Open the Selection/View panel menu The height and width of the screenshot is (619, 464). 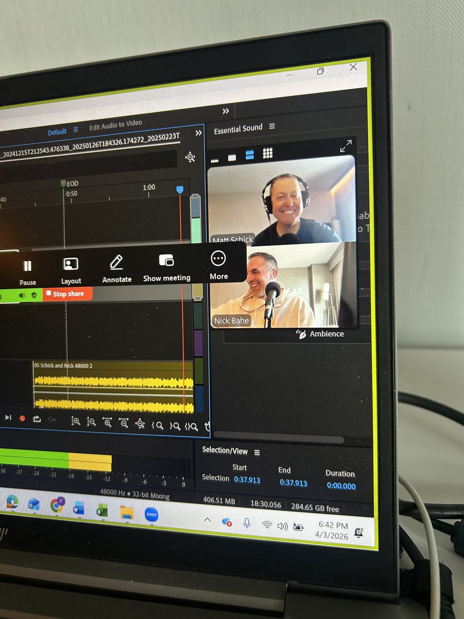pos(257,452)
